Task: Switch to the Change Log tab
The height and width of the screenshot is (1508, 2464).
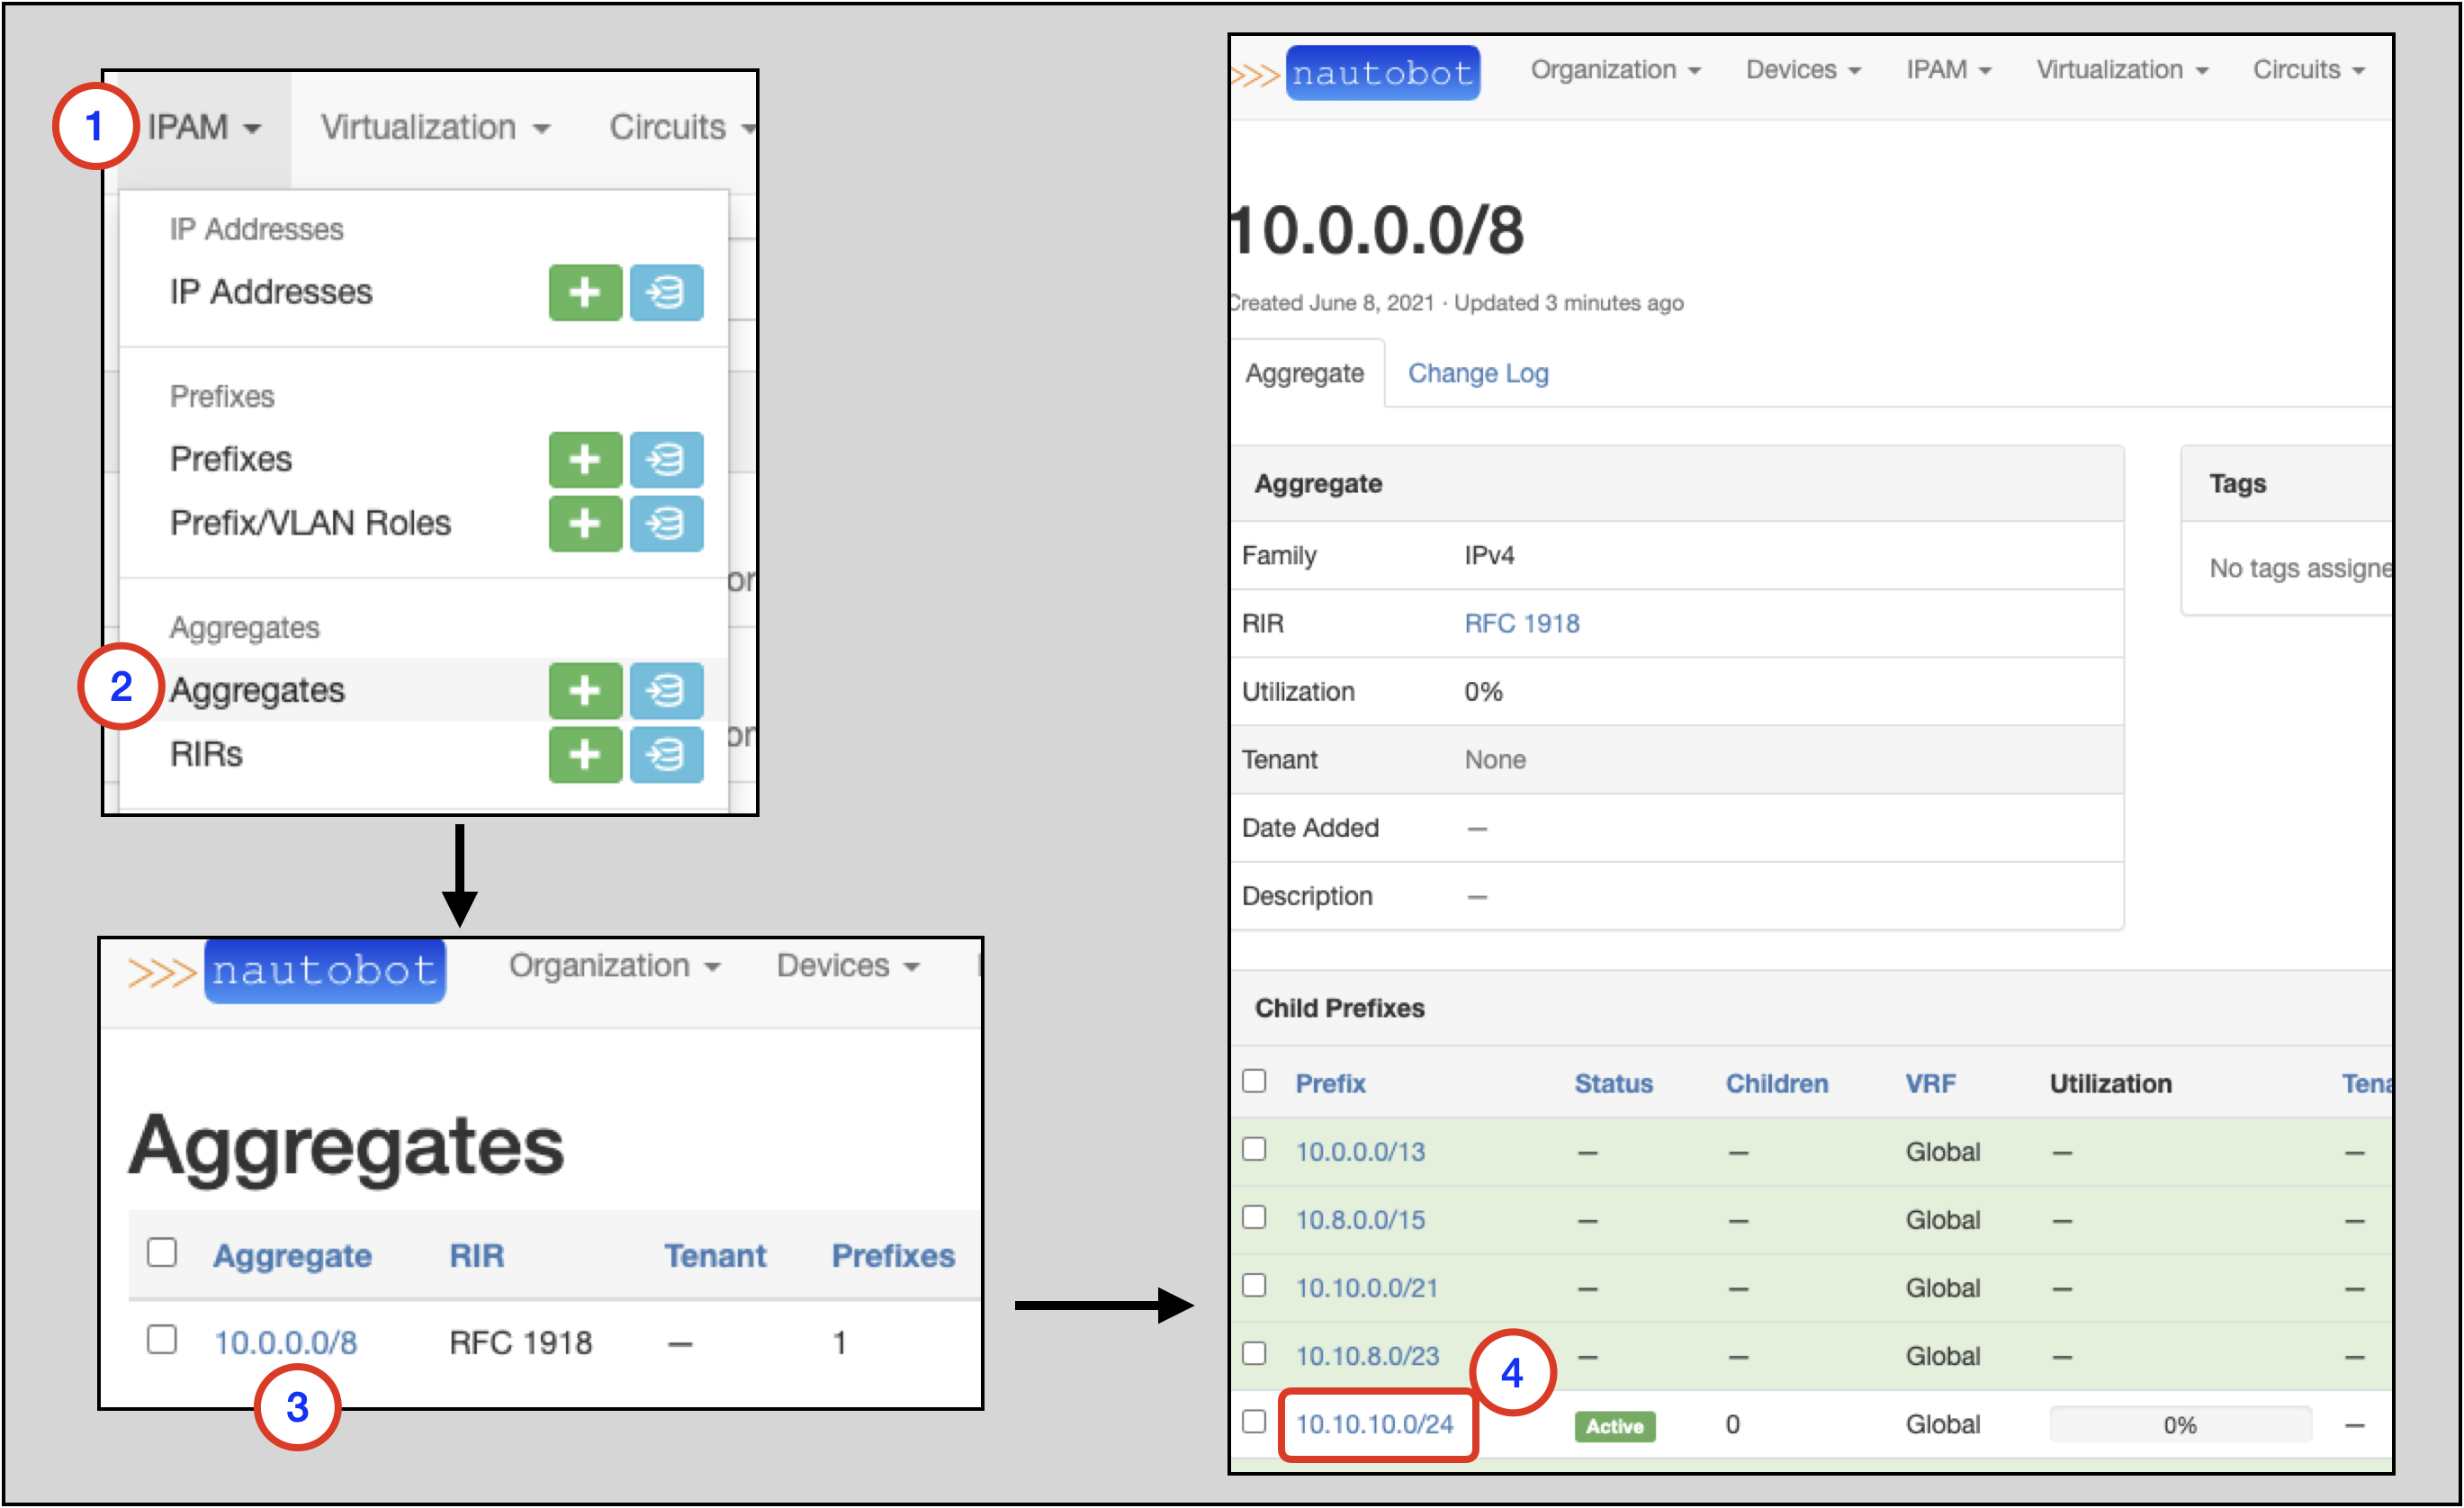Action: click(x=1477, y=373)
